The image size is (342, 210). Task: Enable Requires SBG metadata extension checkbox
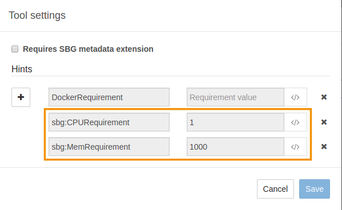tap(15, 49)
